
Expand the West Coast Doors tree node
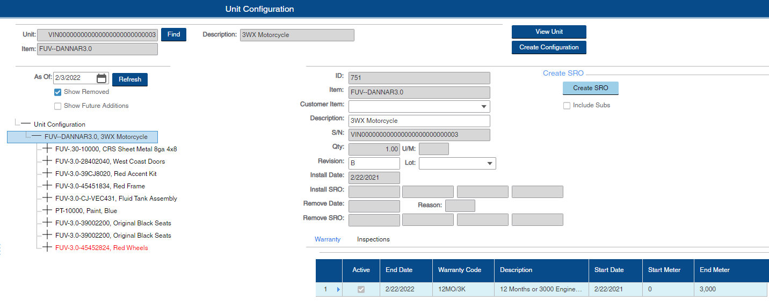pos(47,161)
